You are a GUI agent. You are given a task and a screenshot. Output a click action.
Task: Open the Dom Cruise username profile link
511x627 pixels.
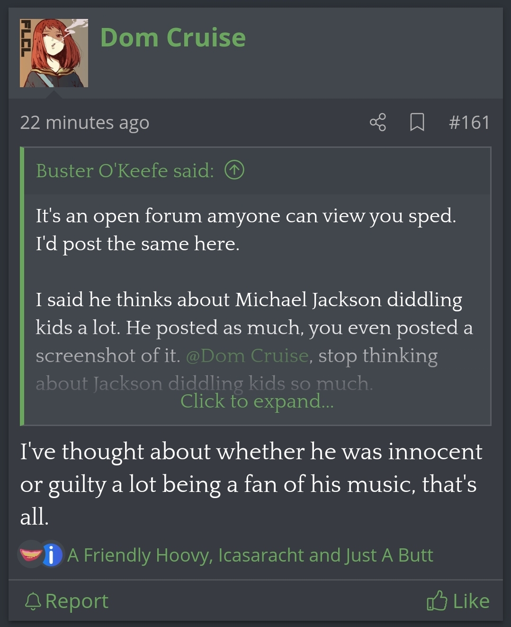173,37
